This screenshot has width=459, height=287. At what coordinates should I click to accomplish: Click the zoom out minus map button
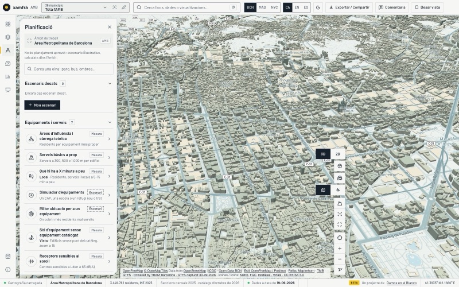(x=340, y=259)
